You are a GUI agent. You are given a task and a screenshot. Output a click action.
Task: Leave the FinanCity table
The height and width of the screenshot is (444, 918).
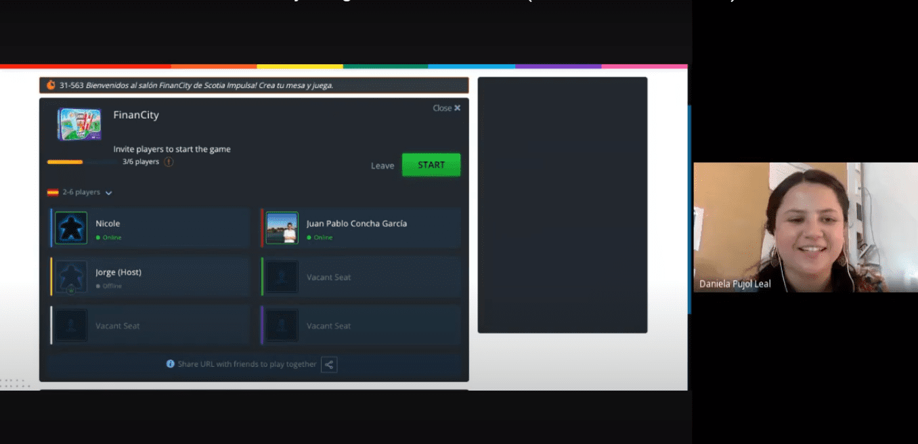click(383, 166)
